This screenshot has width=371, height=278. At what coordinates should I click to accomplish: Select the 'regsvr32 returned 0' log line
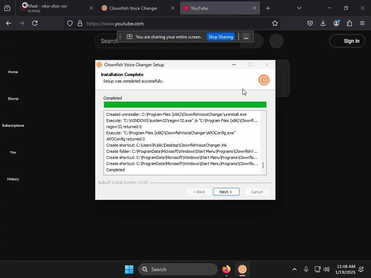point(124,127)
